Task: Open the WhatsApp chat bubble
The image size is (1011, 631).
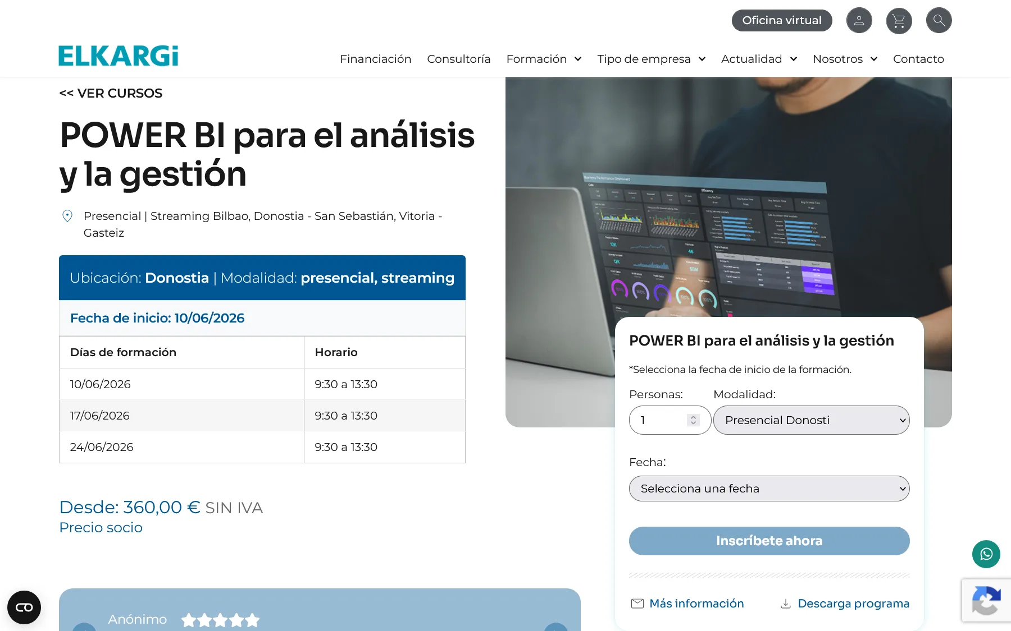Action: click(986, 554)
